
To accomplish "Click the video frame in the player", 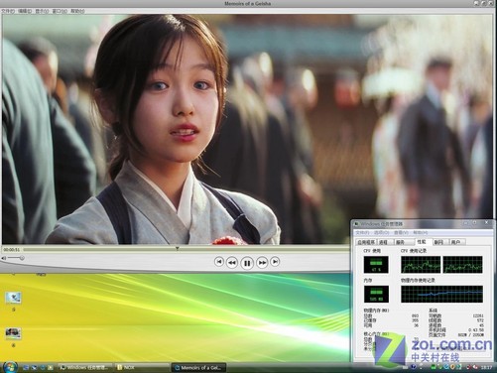I will coord(246,129).
